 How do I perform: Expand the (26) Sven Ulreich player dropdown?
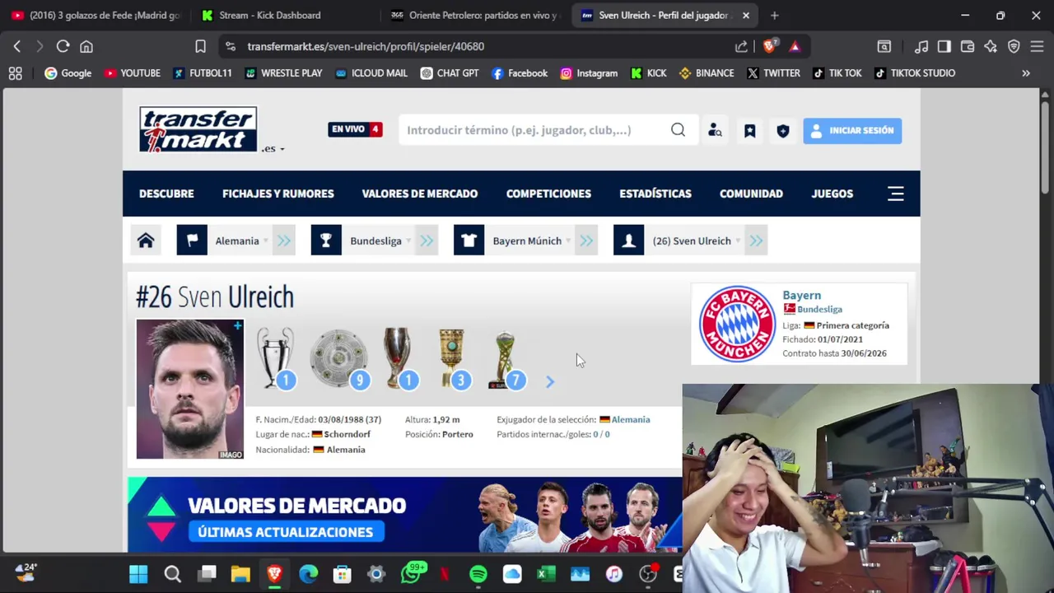(695, 240)
